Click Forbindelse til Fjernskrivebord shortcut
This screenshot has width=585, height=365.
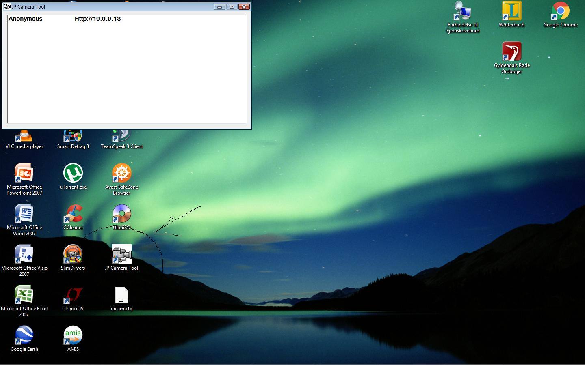coord(463,11)
